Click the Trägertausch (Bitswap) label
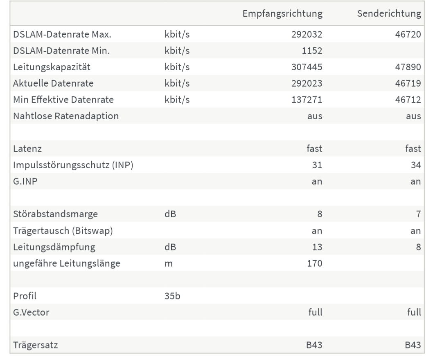The width and height of the screenshot is (442, 359). (x=63, y=231)
